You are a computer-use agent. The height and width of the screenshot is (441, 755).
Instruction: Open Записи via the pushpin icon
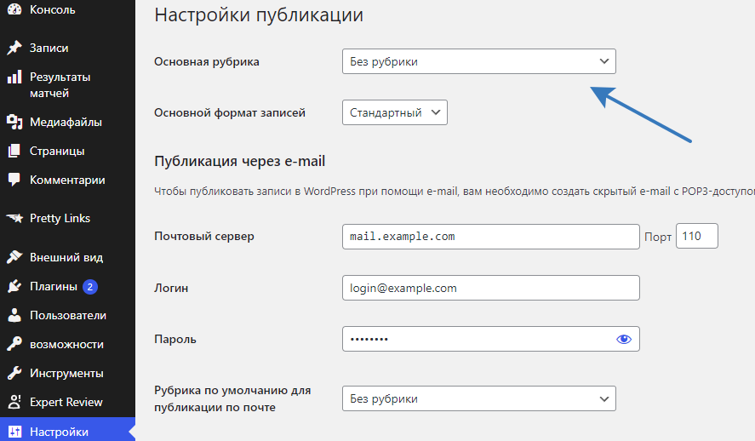pos(14,48)
